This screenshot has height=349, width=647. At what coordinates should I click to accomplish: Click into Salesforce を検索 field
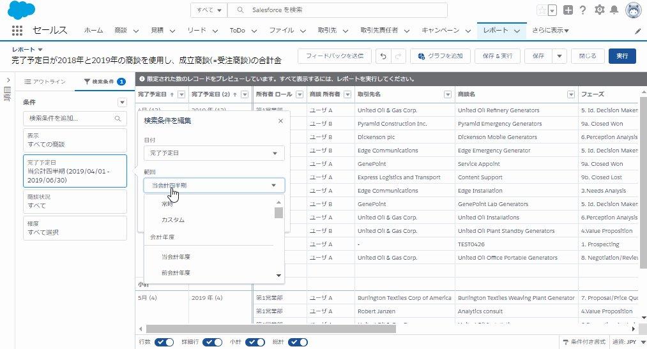(x=337, y=10)
